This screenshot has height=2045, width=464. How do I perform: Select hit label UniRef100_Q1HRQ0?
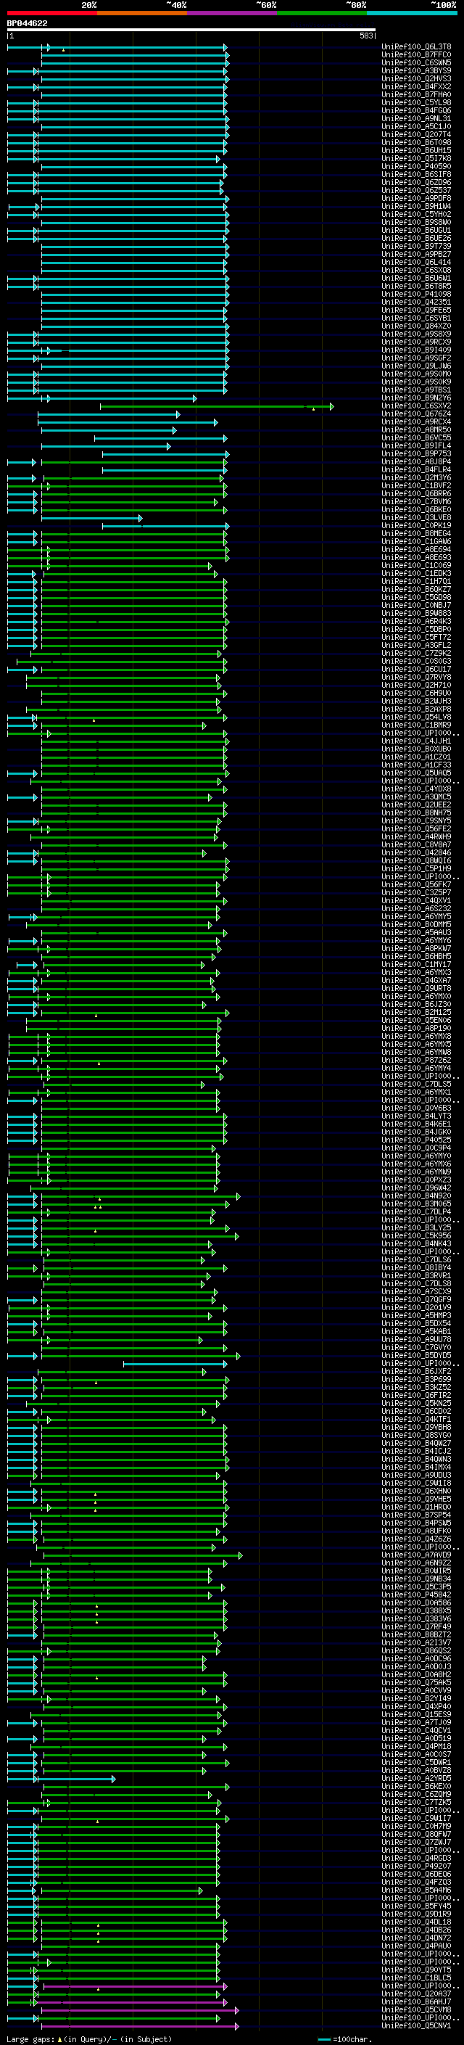416,1507
